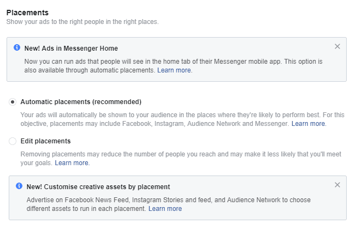Click the 'Automatic placements (recommended)' label text
Viewport: 356px width, 248px height.
81,102
